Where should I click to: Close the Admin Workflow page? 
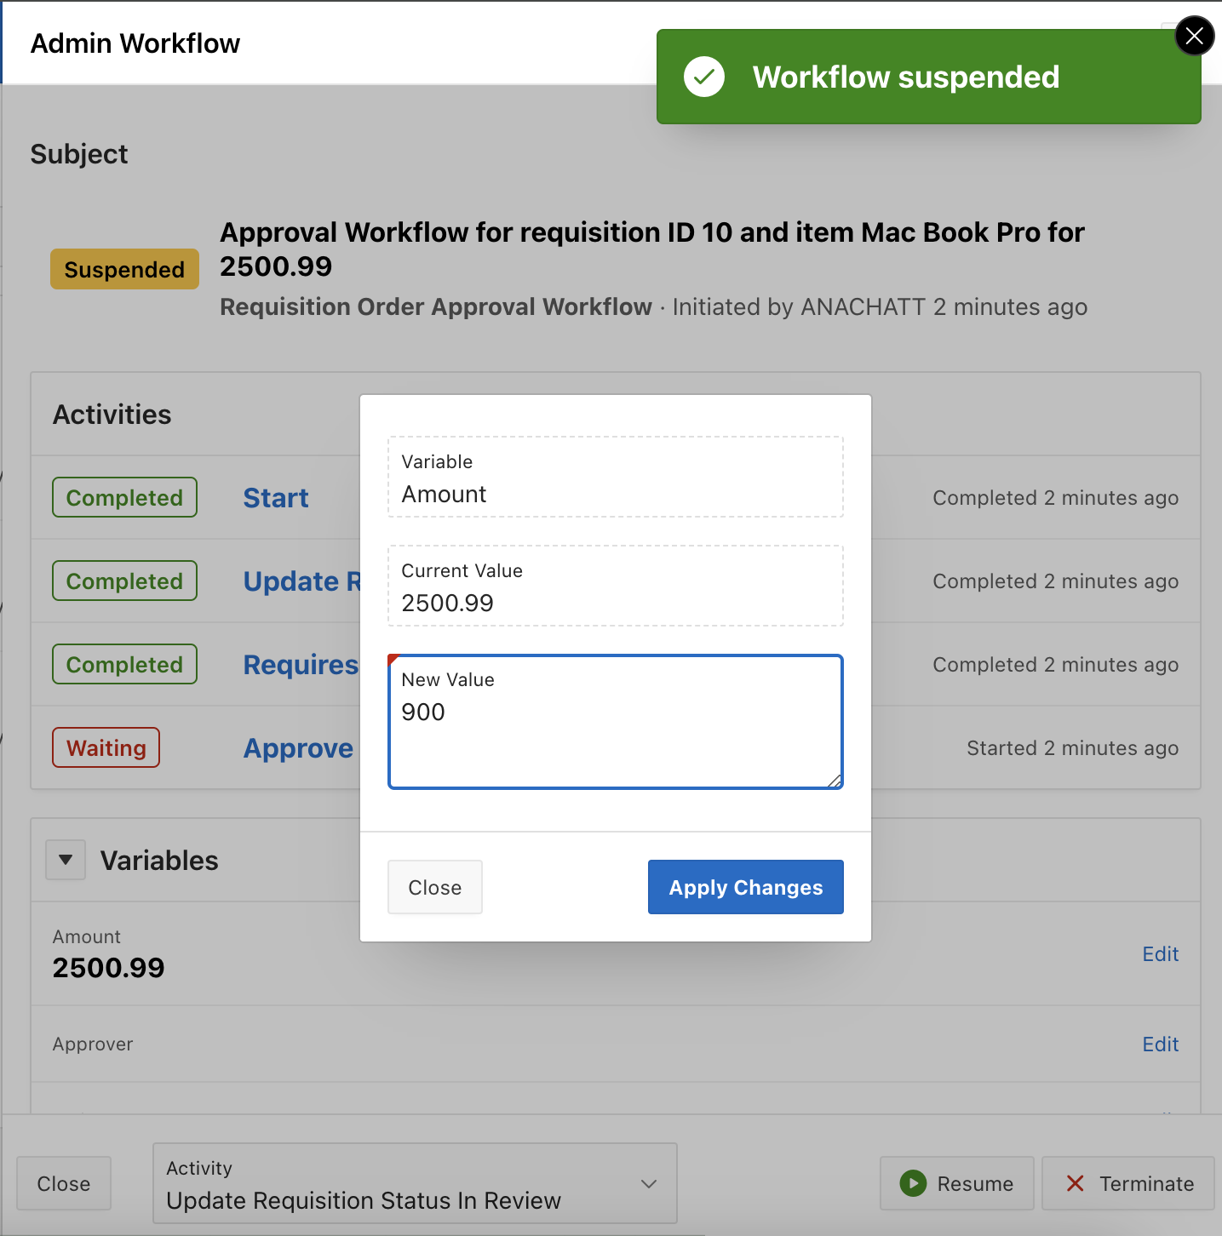coord(63,1183)
